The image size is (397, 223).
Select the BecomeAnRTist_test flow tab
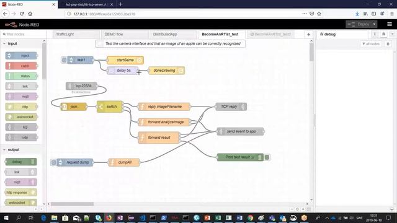222,35
